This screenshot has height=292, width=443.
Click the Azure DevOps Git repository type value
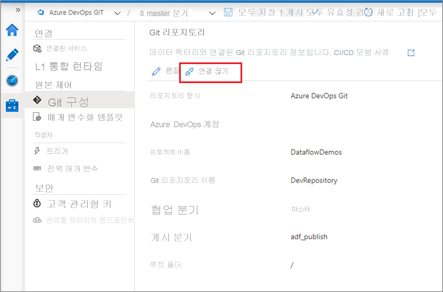[319, 96]
